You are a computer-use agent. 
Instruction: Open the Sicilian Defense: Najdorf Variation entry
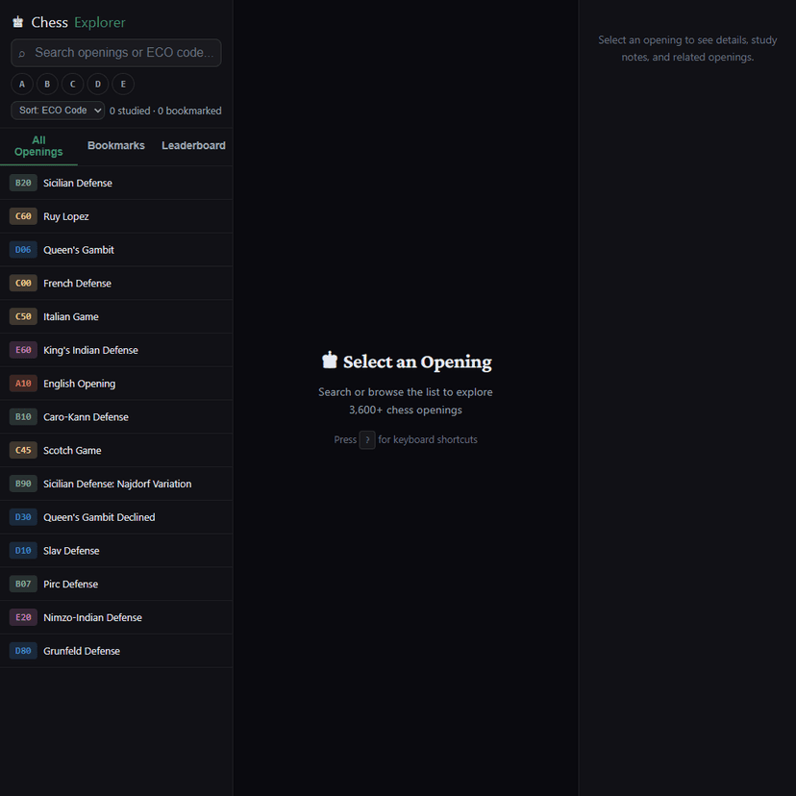point(117,484)
